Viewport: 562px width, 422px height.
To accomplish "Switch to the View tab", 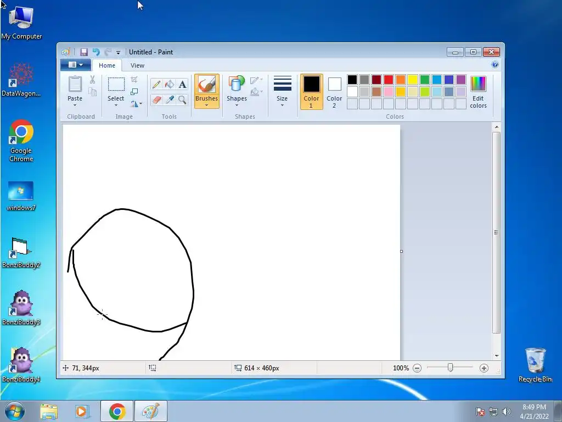I will [137, 65].
